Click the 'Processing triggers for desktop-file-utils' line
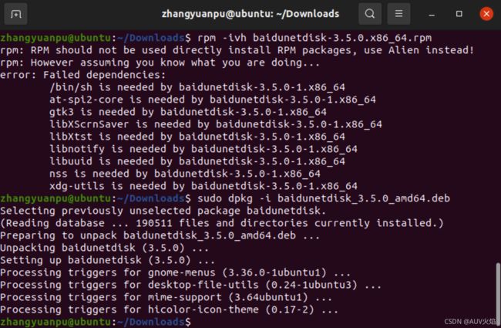Viewport: 501px width, 328px height. coord(190,285)
